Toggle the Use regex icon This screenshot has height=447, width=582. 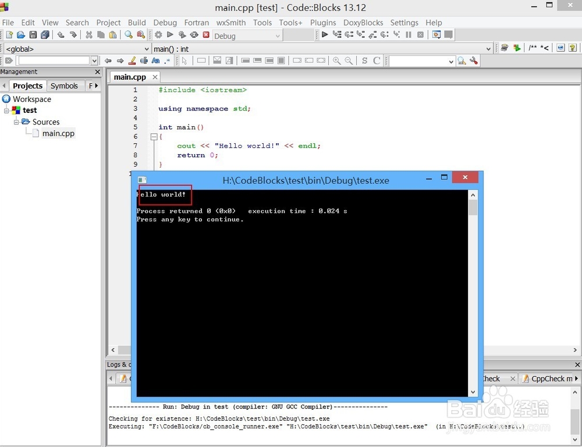pos(168,61)
